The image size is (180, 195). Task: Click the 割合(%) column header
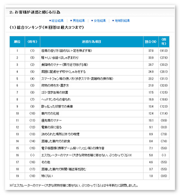(x=151, y=41)
